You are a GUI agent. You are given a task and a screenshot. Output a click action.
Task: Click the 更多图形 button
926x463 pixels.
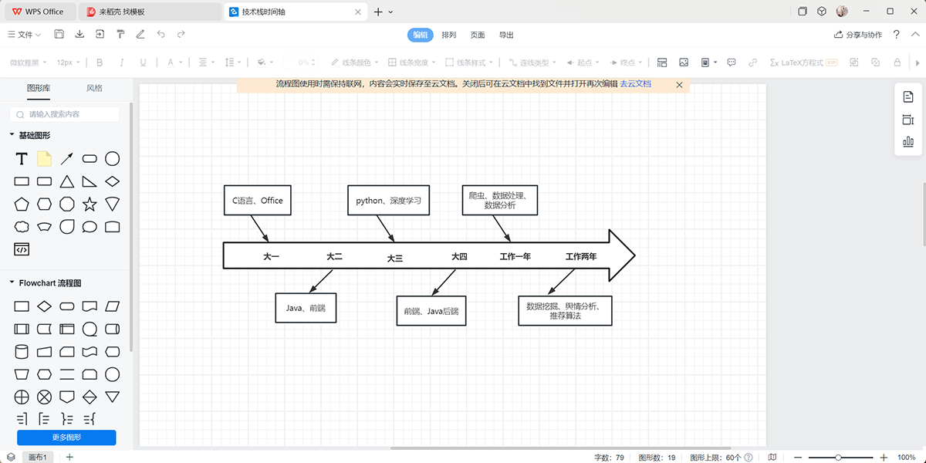[x=66, y=438]
